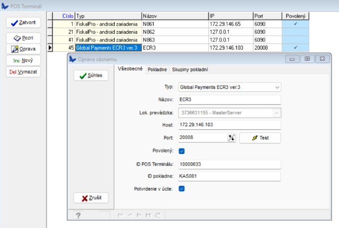Delete record with Del Vymazať
The width and height of the screenshot is (339, 228).
(23, 72)
